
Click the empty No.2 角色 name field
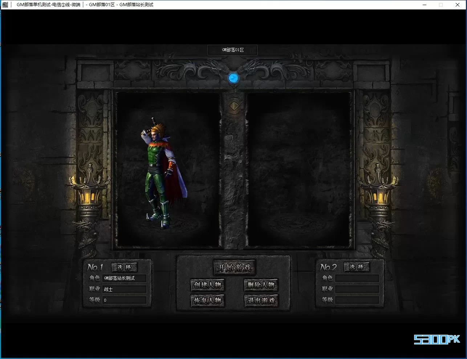click(x=357, y=278)
